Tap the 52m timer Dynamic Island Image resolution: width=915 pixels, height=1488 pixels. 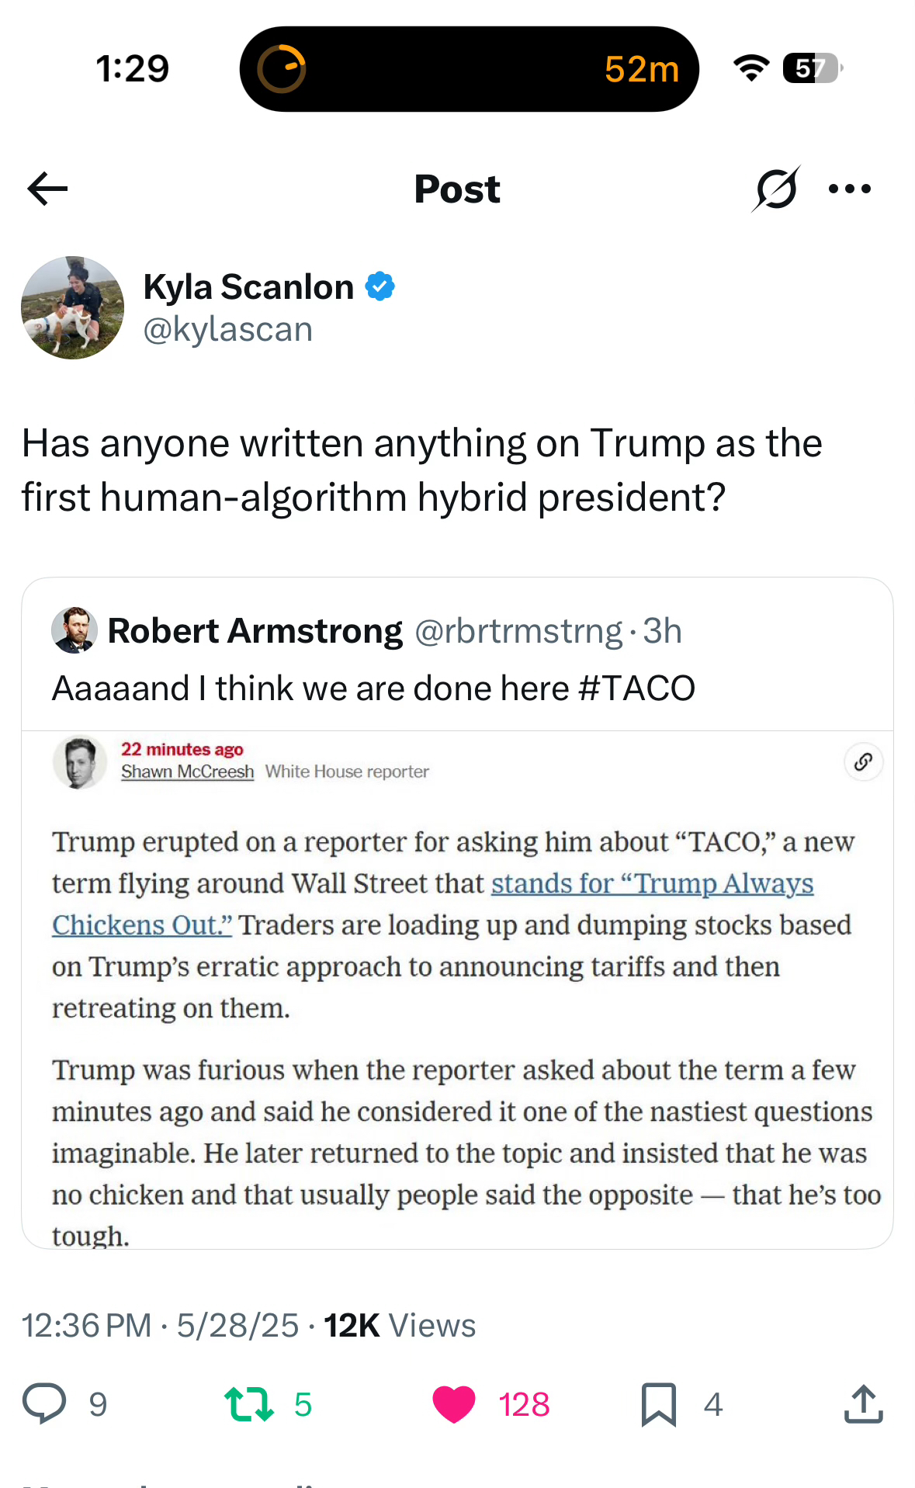coord(469,69)
